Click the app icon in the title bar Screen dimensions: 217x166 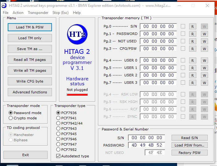[x=4, y=6]
